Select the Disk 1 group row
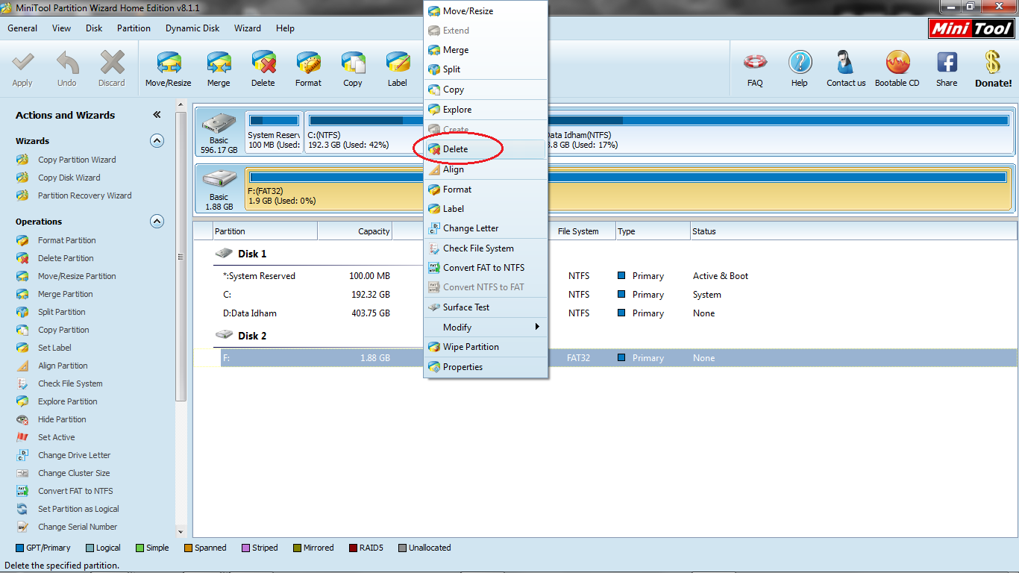 coord(604,254)
